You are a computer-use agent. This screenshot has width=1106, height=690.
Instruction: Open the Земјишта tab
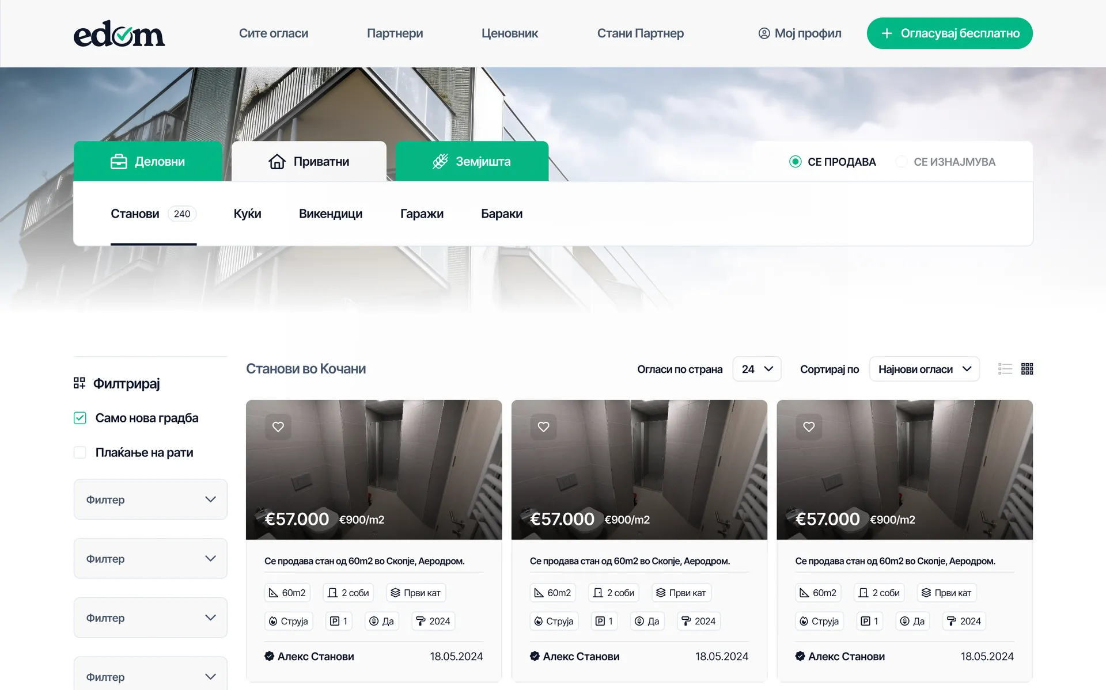click(x=472, y=162)
